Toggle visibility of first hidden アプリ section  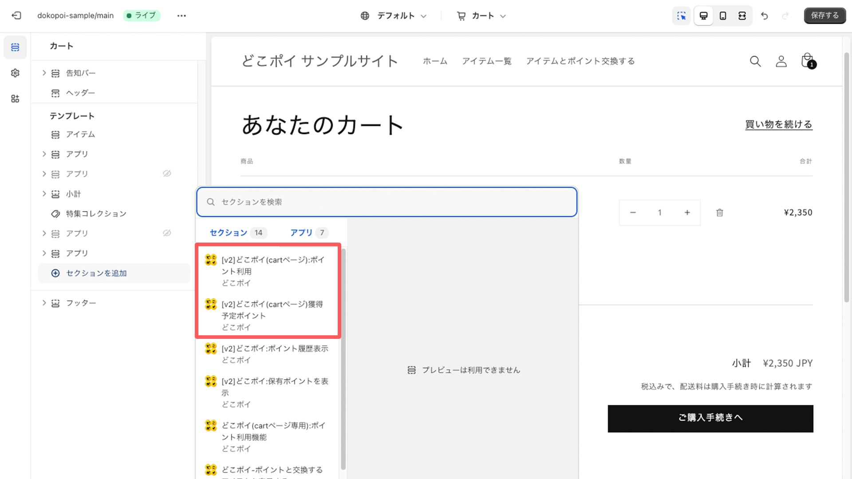pyautogui.click(x=167, y=173)
